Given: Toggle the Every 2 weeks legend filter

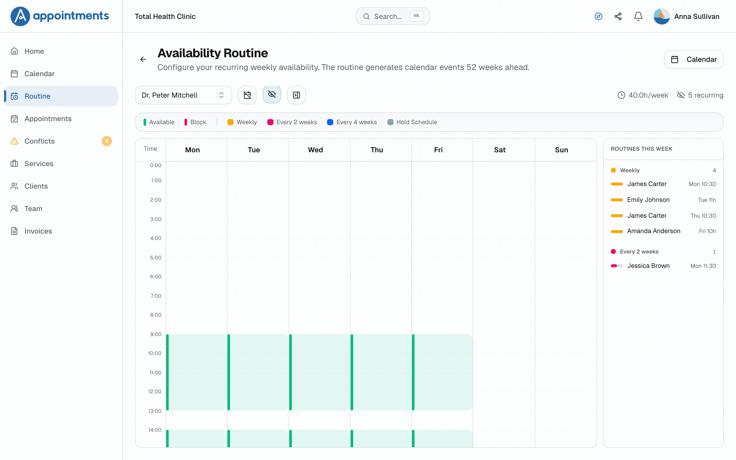Looking at the screenshot, I should pos(292,122).
